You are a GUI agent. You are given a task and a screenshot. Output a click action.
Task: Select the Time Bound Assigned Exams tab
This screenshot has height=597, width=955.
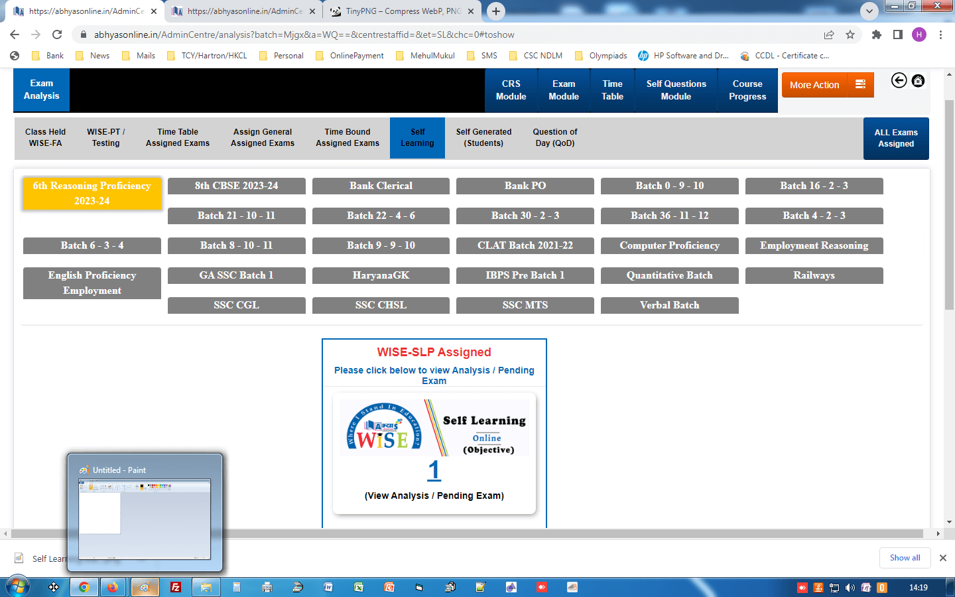[x=348, y=137]
